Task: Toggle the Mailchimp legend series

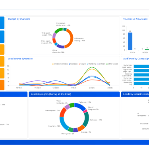Action: click(x=91, y=64)
